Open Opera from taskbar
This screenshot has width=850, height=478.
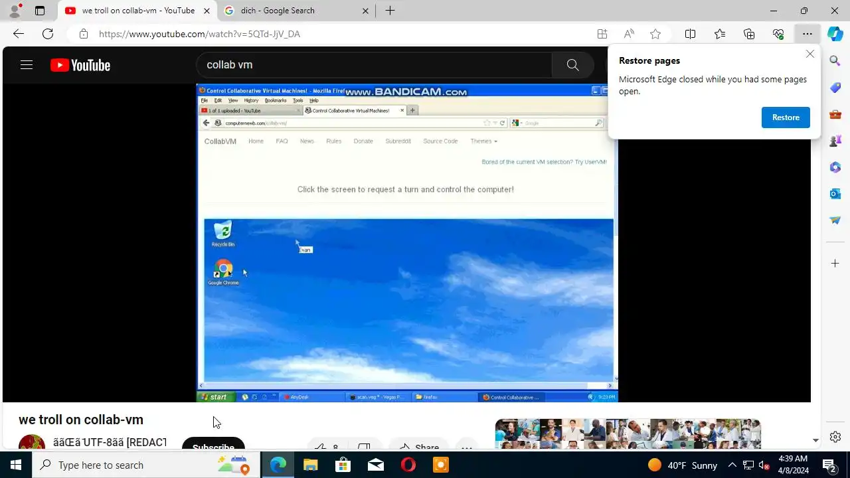(408, 465)
